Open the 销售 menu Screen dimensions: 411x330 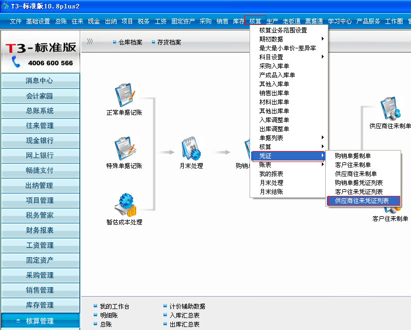coord(222,21)
